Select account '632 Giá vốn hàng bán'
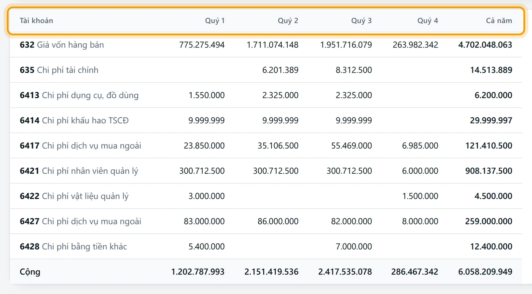 (62, 45)
